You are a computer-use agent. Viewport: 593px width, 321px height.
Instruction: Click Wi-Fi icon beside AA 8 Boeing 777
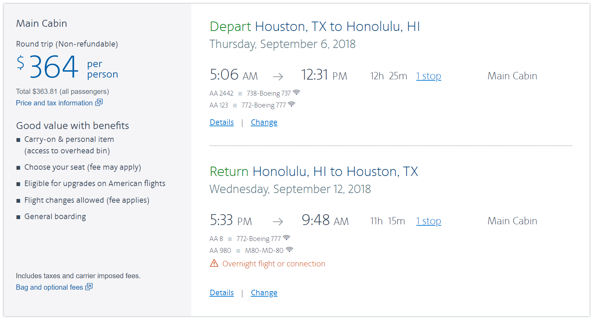286,238
